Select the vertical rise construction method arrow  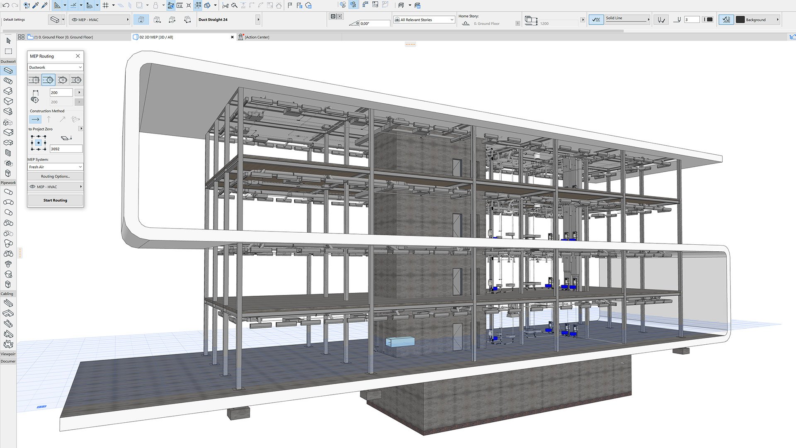pos(49,119)
